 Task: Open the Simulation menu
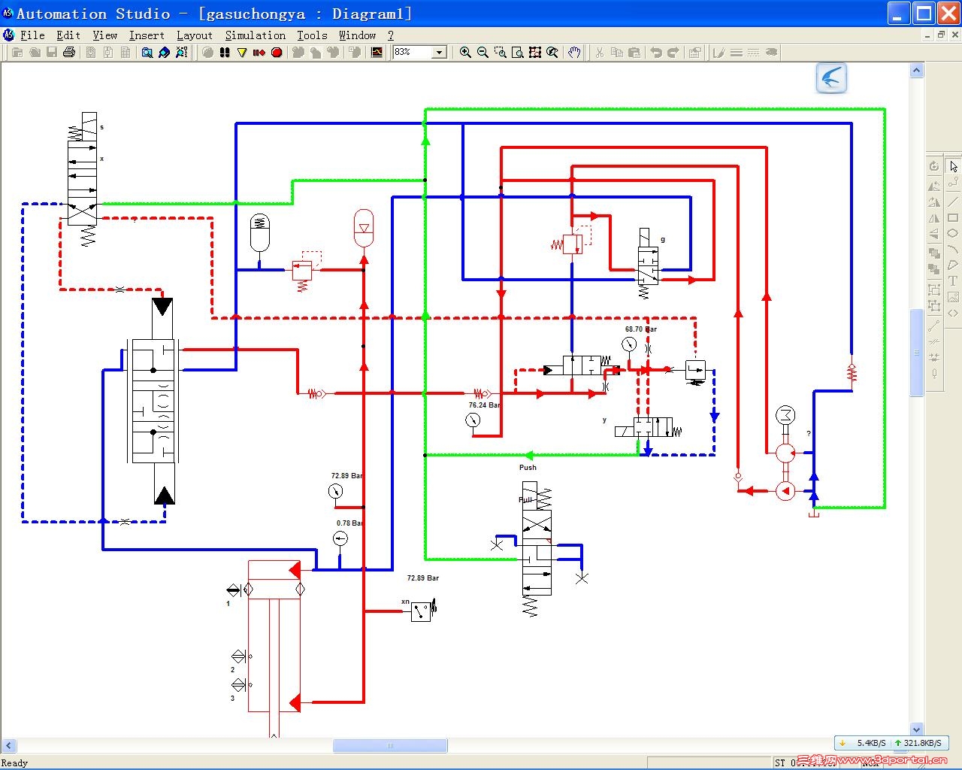click(x=256, y=35)
